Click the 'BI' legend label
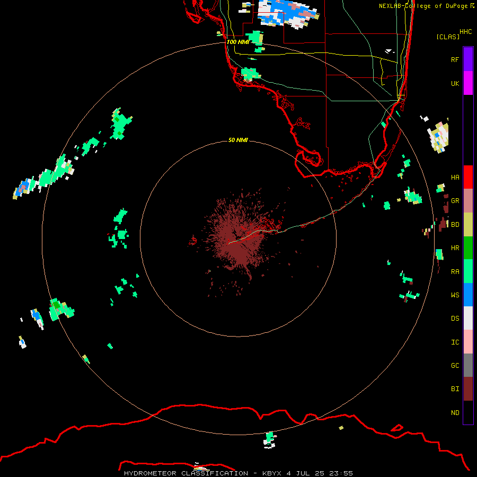The image size is (477, 477). 455,389
